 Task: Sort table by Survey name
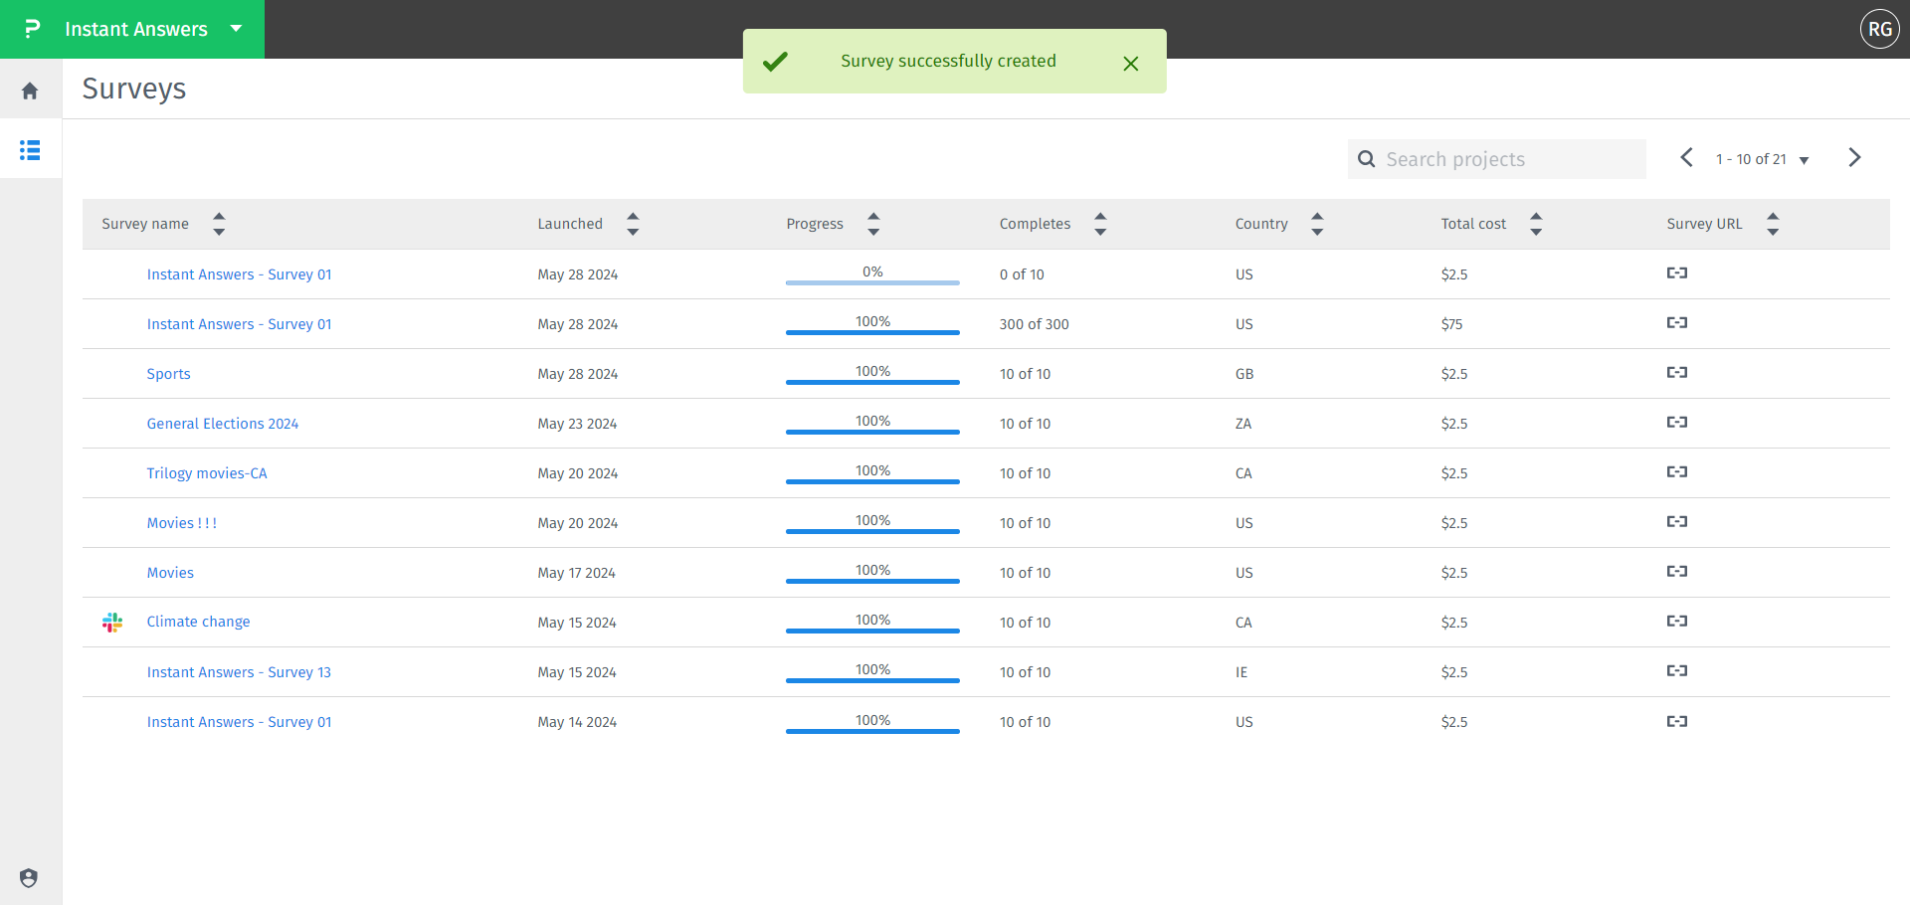[x=219, y=224]
